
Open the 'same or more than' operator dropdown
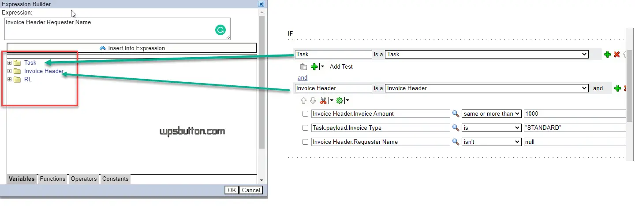(x=492, y=114)
